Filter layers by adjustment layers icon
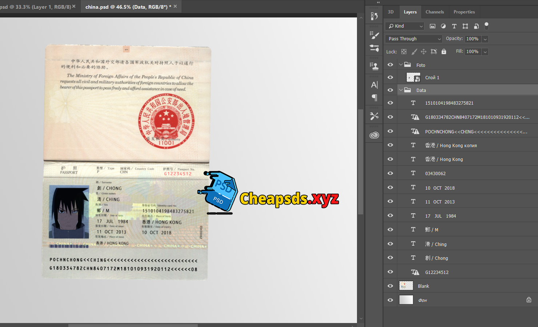The height and width of the screenshot is (327, 538). pyautogui.click(x=443, y=26)
